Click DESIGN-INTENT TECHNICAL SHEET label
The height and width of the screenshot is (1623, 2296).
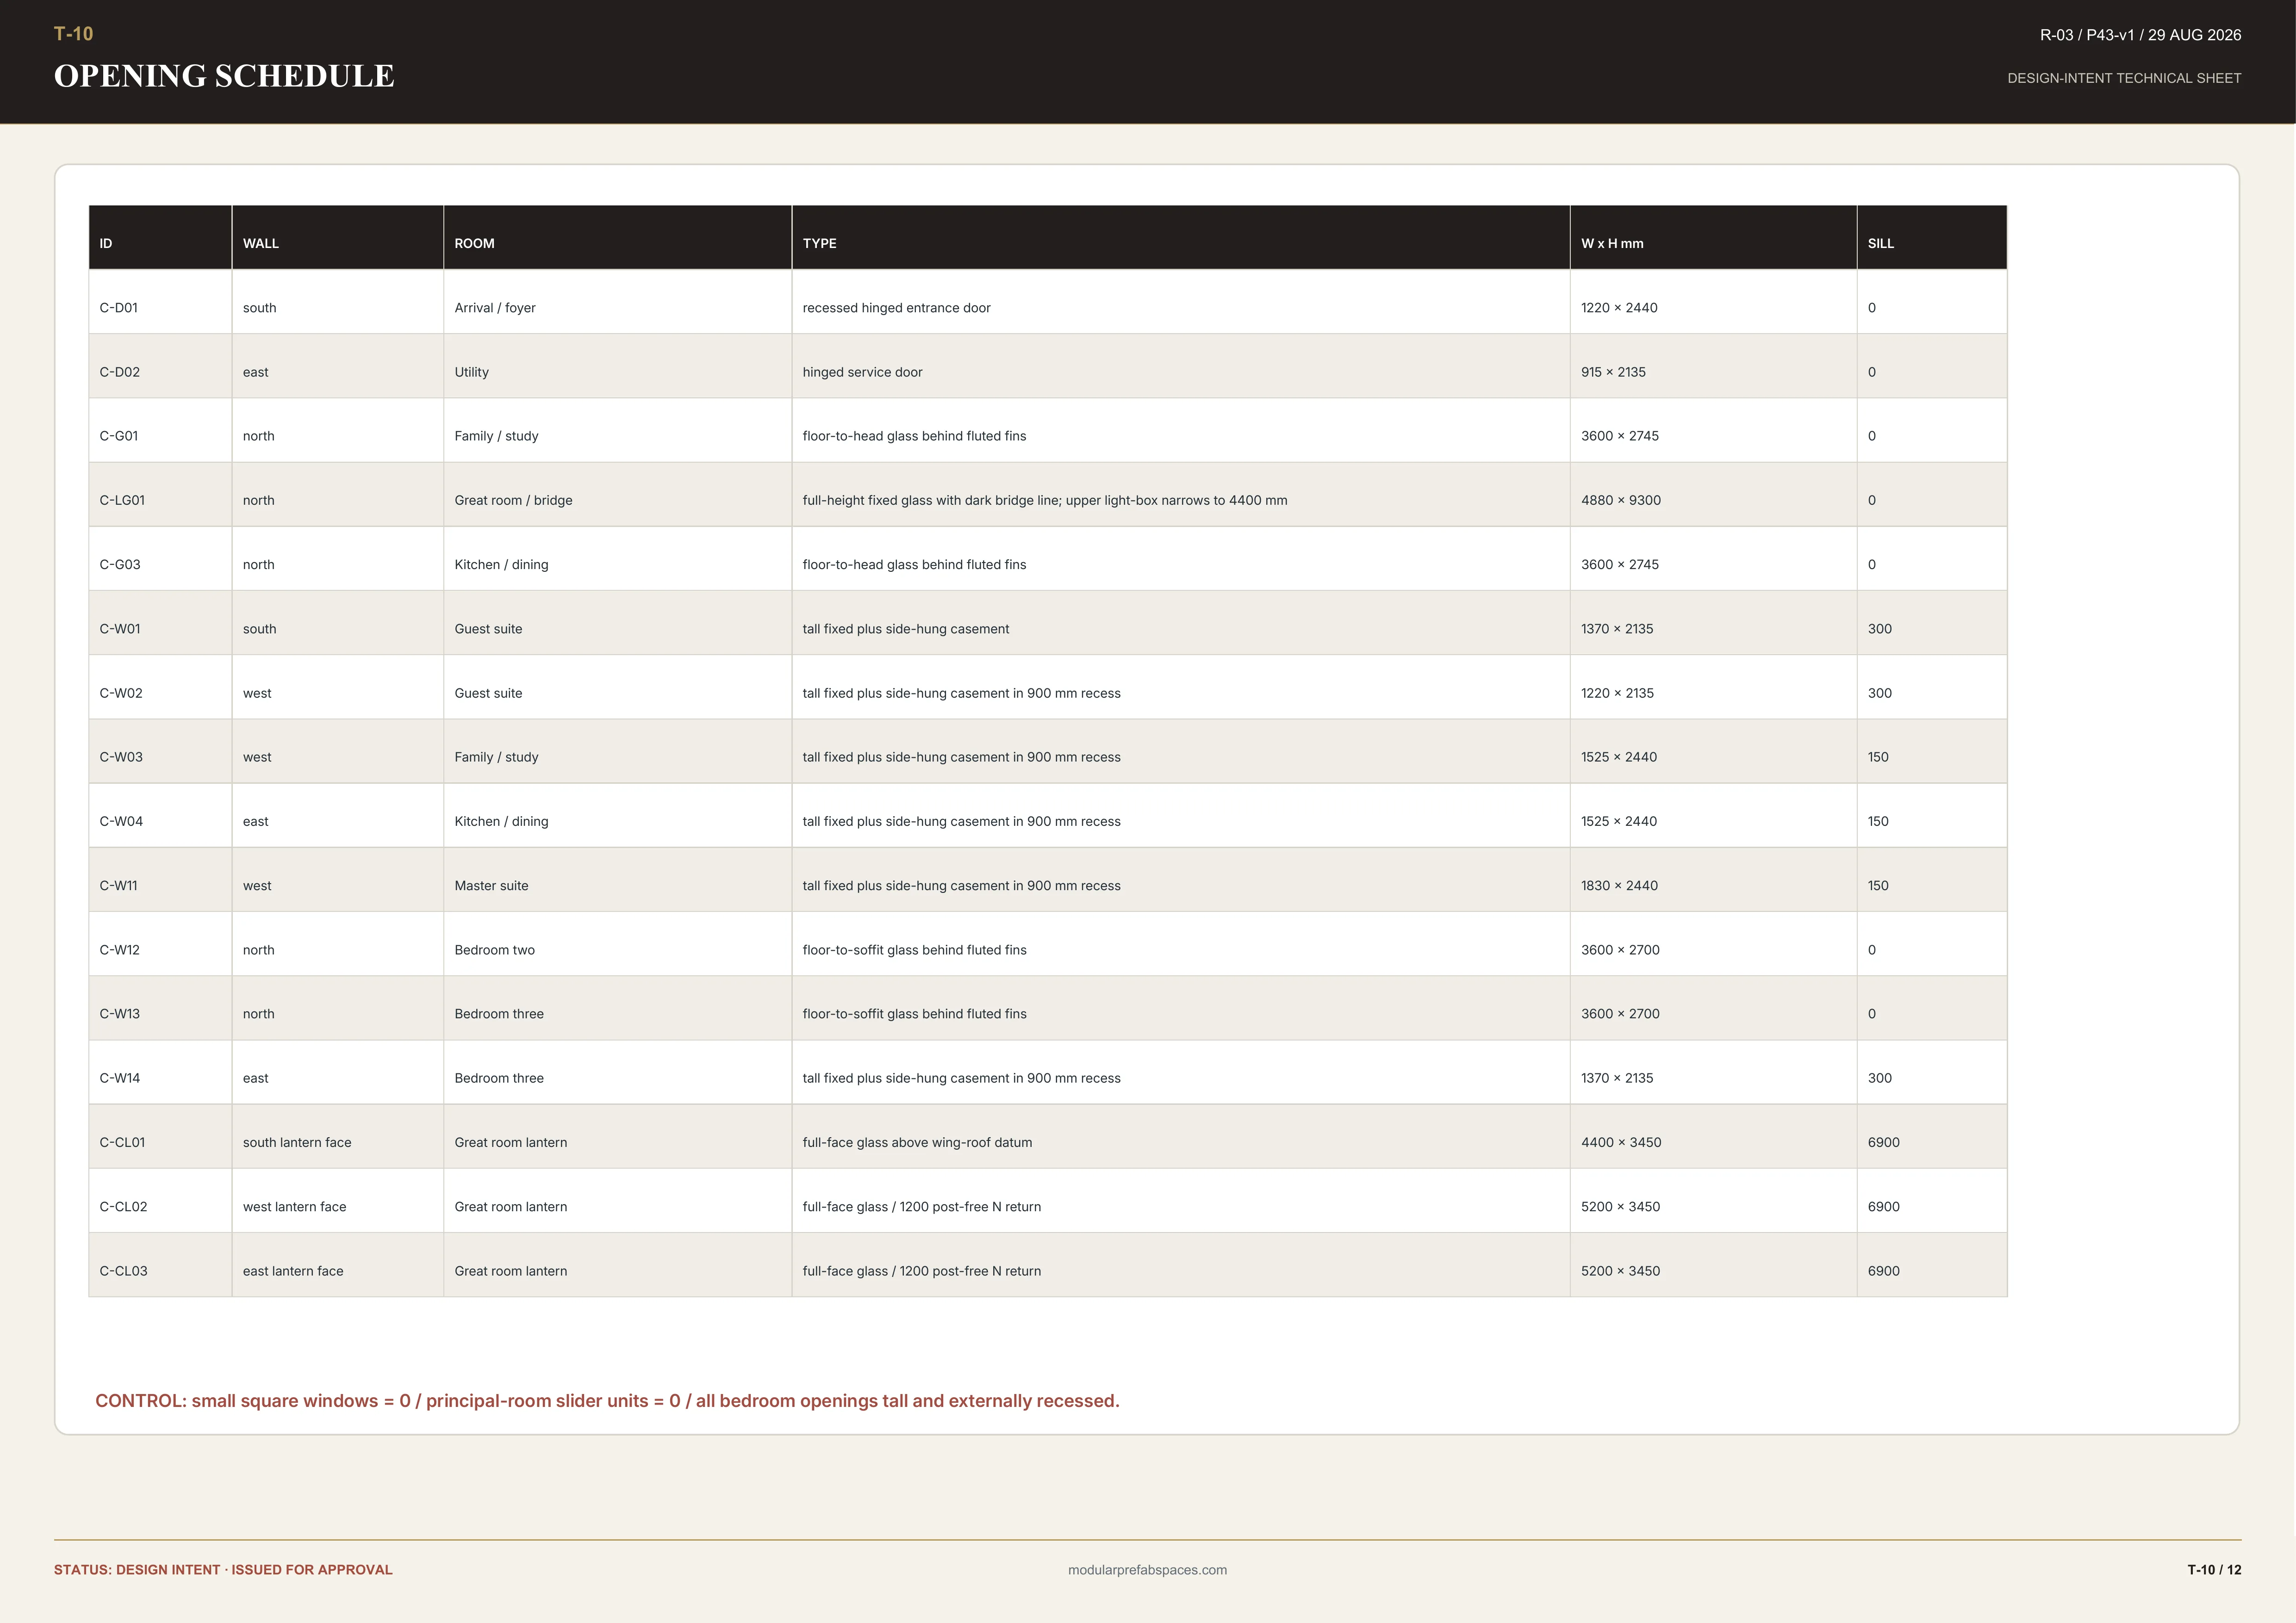coord(2124,78)
